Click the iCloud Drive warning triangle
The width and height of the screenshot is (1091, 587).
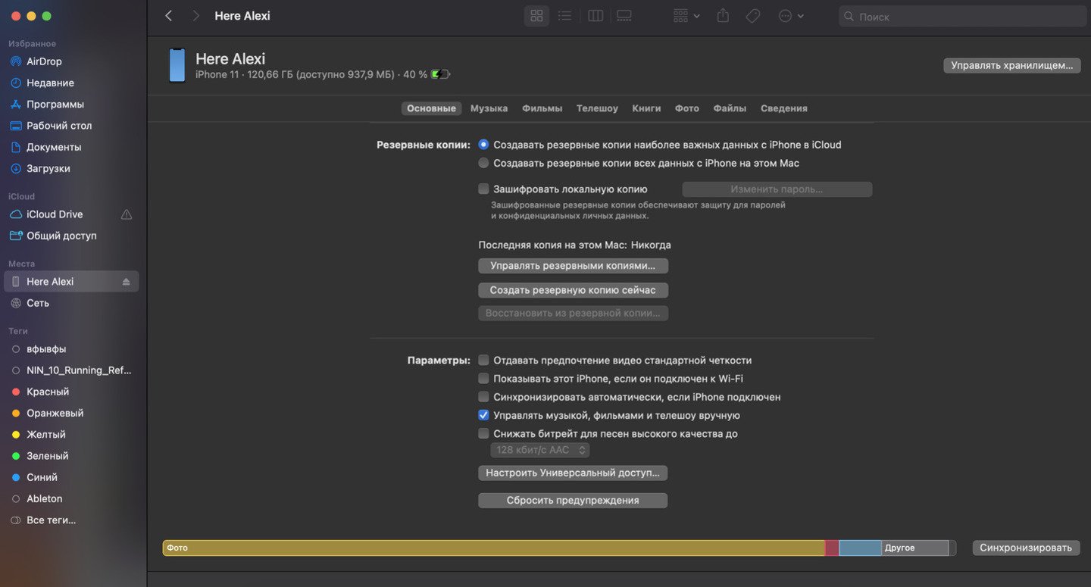(x=127, y=214)
